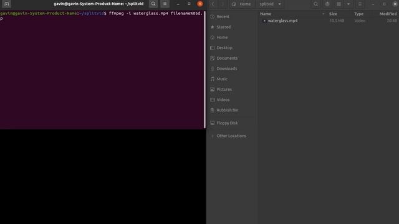Click the terminal search icon
399x224 pixels.
pos(153,4)
